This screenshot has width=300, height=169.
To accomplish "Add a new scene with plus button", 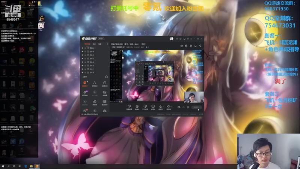I will click(108, 44).
